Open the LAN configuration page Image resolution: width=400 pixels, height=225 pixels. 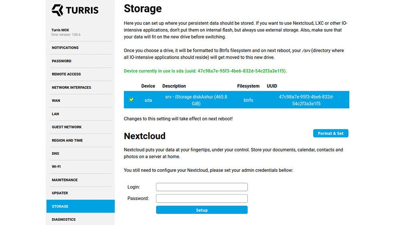click(55, 114)
